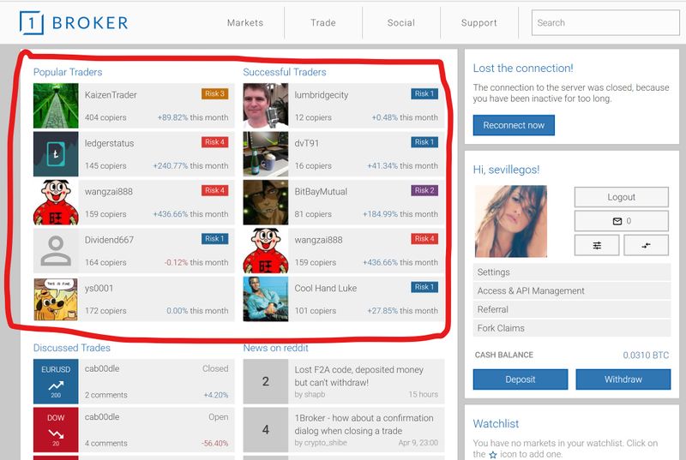Open the Markets menu
The height and width of the screenshot is (460, 686).
click(x=245, y=23)
